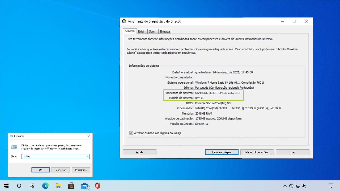Toggle the WHQL digital signatures checkbox
340x191 pixels.
131,133
